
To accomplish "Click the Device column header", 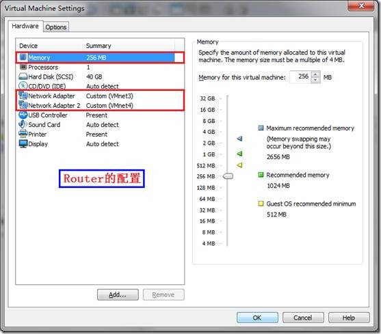I will click(50, 46).
